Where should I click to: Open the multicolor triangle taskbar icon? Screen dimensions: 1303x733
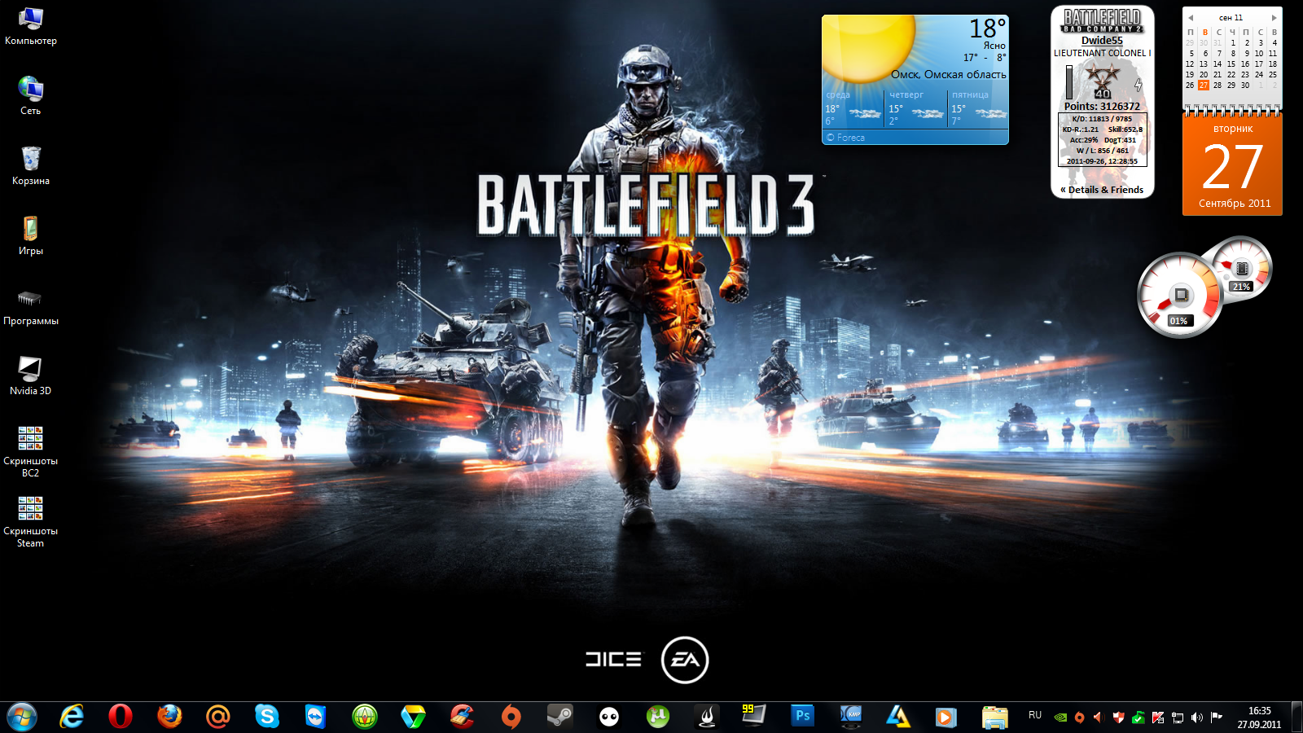pos(414,717)
